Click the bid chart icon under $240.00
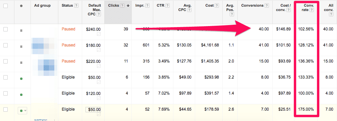337x121 pixels. coord(99,34)
